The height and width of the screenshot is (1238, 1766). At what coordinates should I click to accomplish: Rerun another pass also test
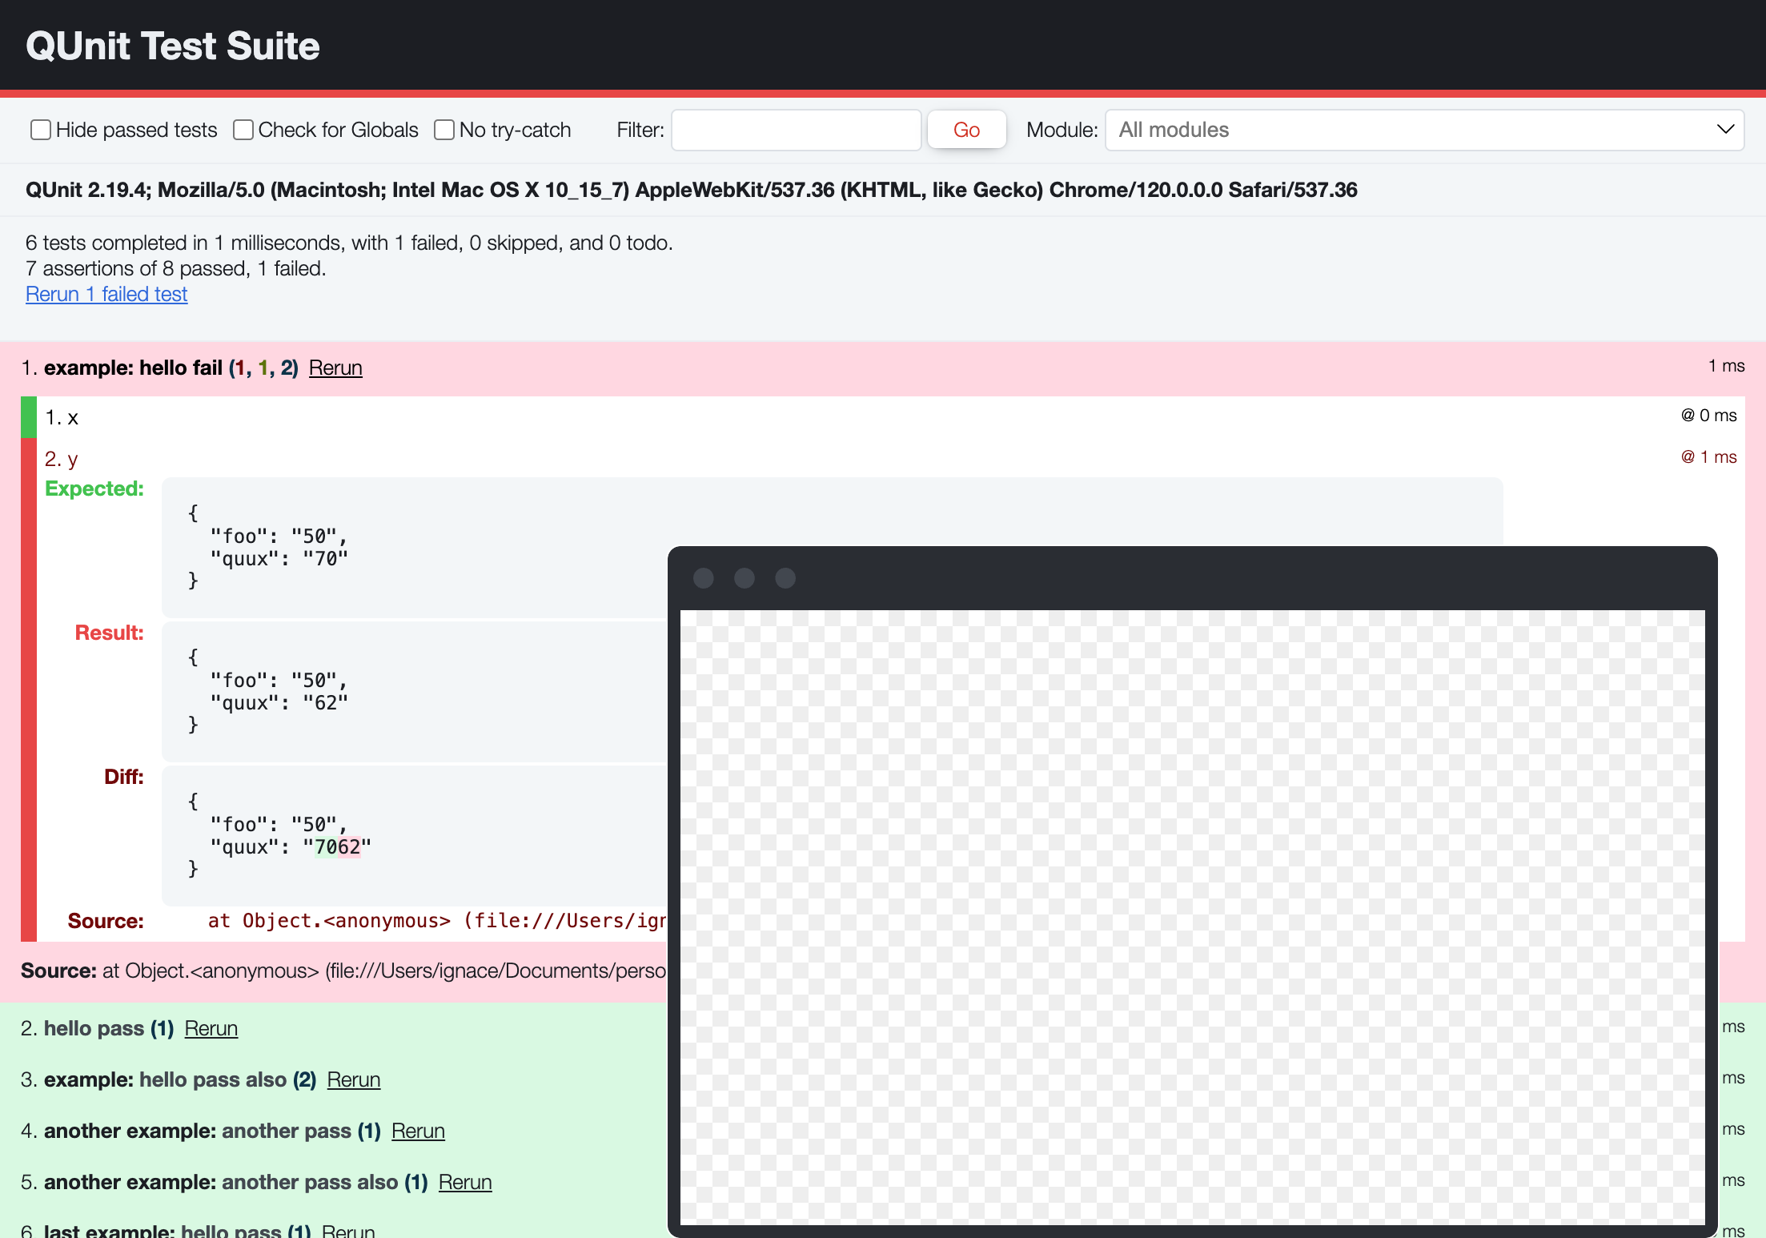465,1182
